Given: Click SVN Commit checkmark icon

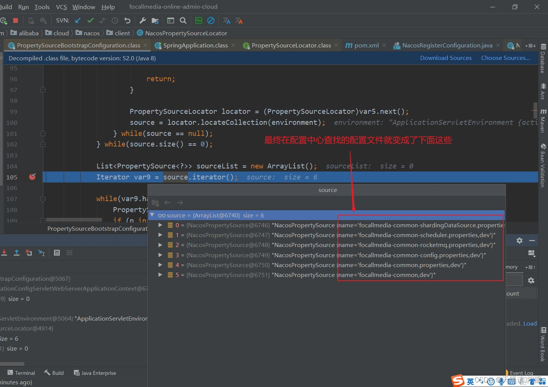Looking at the screenshot, I should coord(90,20).
